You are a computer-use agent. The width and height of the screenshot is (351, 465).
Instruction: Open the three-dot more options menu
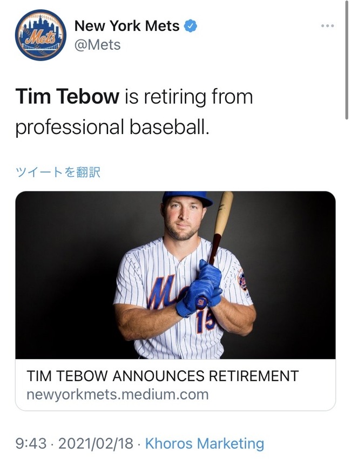(x=328, y=26)
